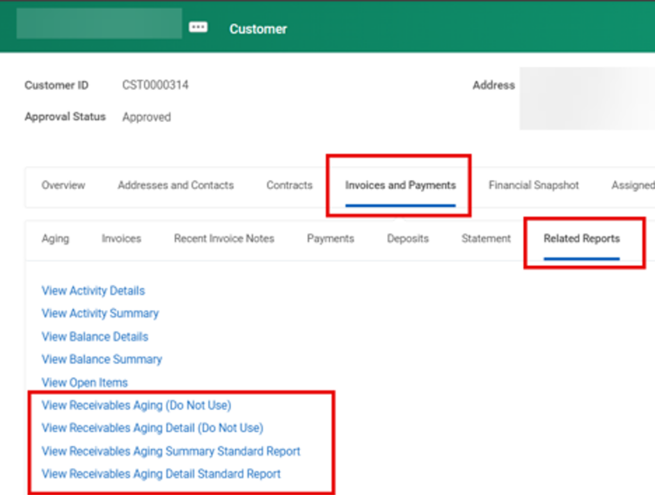Click the View Activity Summary link
The image size is (655, 495).
click(x=100, y=314)
